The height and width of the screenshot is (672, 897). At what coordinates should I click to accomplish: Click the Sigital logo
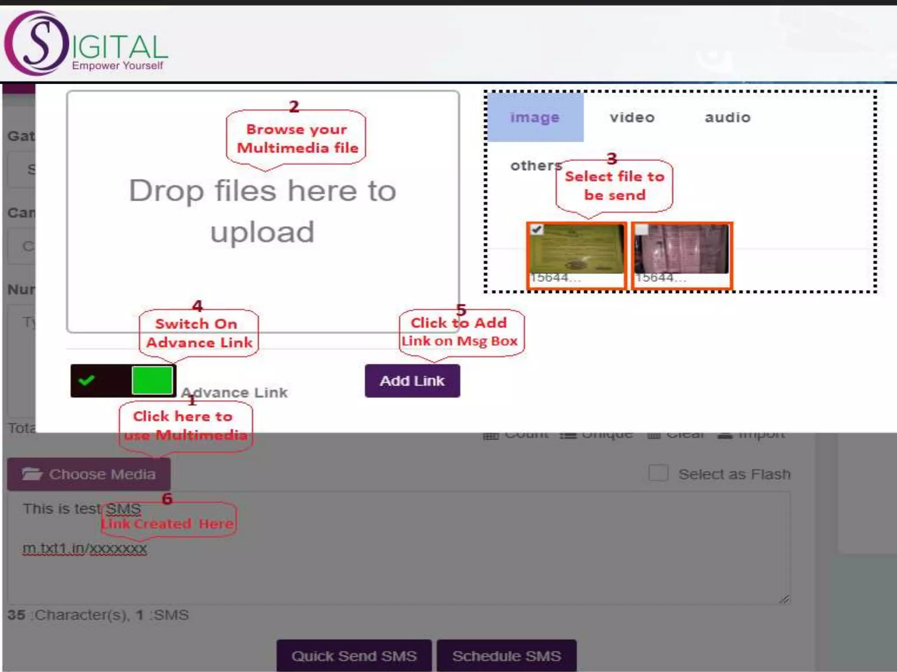click(x=85, y=44)
